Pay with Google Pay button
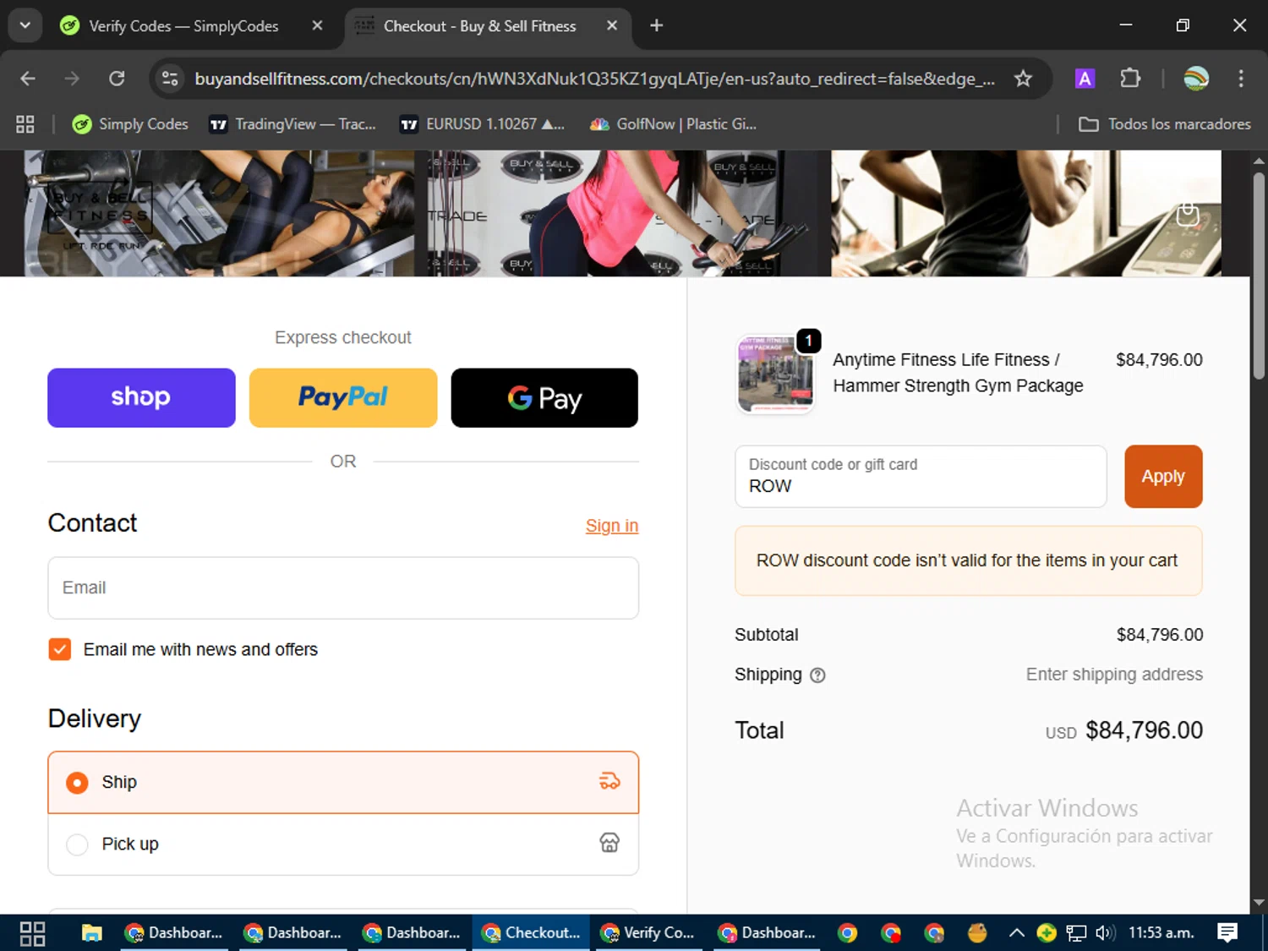 [x=544, y=397]
